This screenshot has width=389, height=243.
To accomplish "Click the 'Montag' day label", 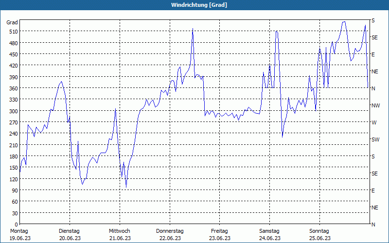I will point(19,231).
